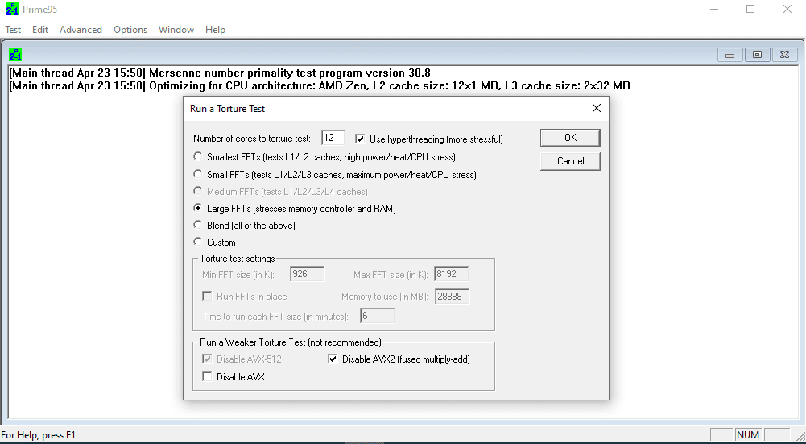Open the Advanced menu
This screenshot has height=444, width=806.
(x=81, y=30)
